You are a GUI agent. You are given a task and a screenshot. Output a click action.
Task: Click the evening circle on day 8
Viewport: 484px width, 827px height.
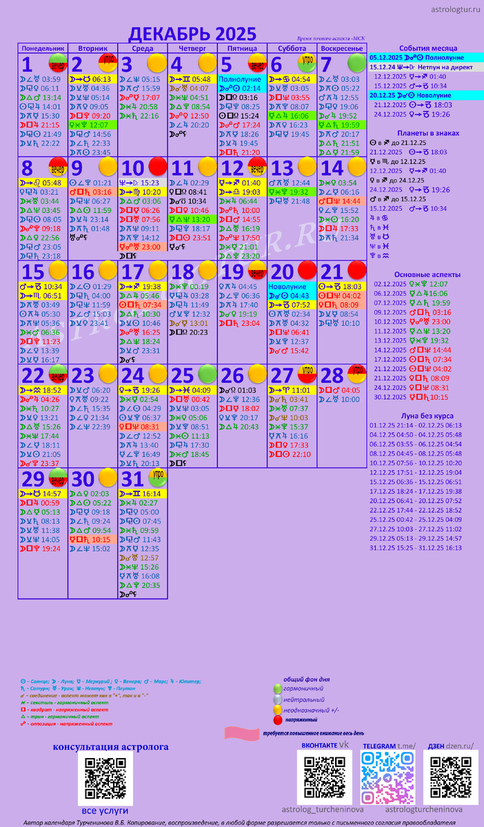click(x=57, y=166)
